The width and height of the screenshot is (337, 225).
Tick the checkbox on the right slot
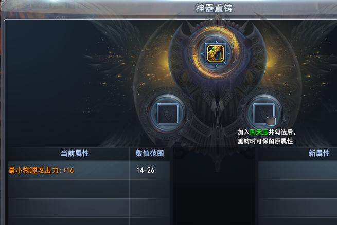click(271, 121)
